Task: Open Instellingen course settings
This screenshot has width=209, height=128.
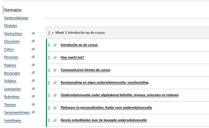Action: click(x=13, y=120)
